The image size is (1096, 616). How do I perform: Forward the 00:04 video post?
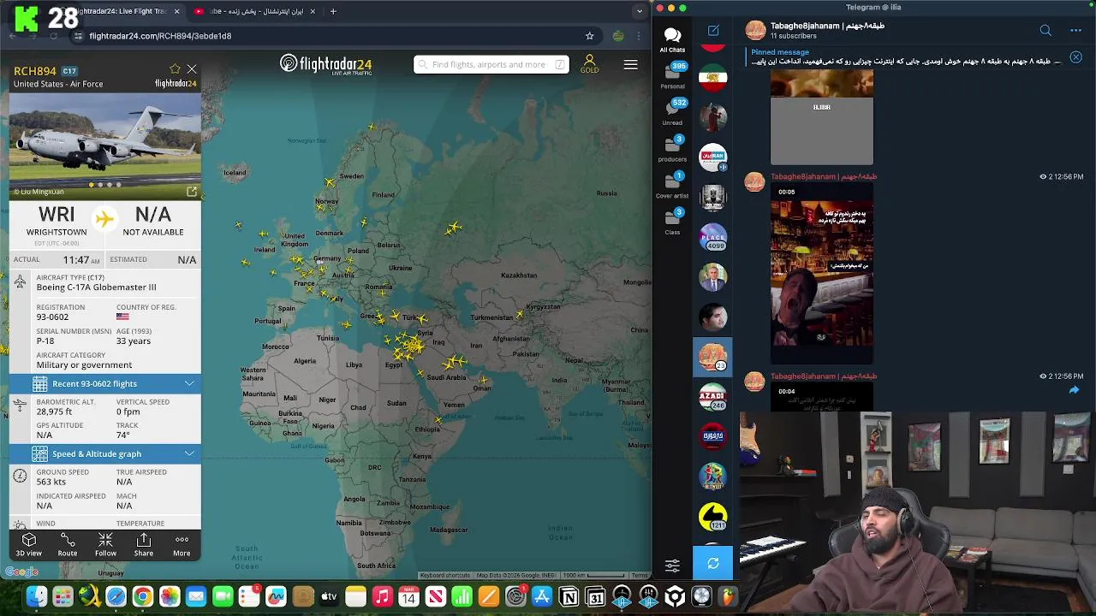tap(1074, 390)
